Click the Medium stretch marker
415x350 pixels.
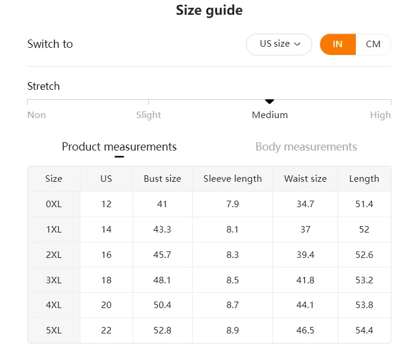[270, 102]
